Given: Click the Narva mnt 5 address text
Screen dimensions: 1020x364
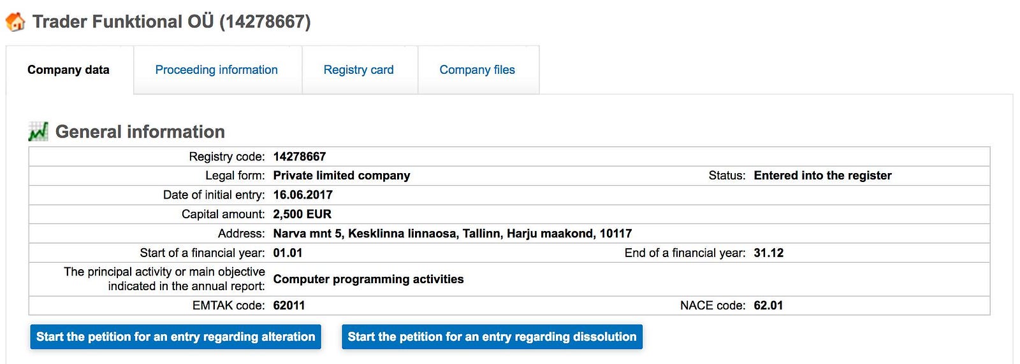Looking at the screenshot, I should pos(452,234).
